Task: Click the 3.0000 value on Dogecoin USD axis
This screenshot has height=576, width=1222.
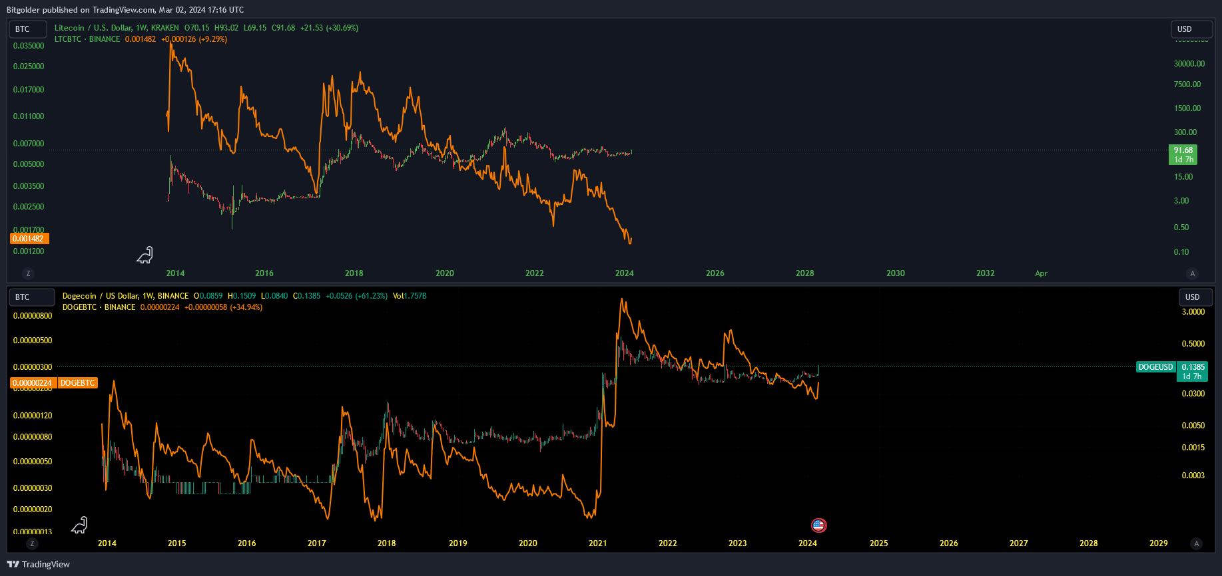Action: [x=1193, y=312]
